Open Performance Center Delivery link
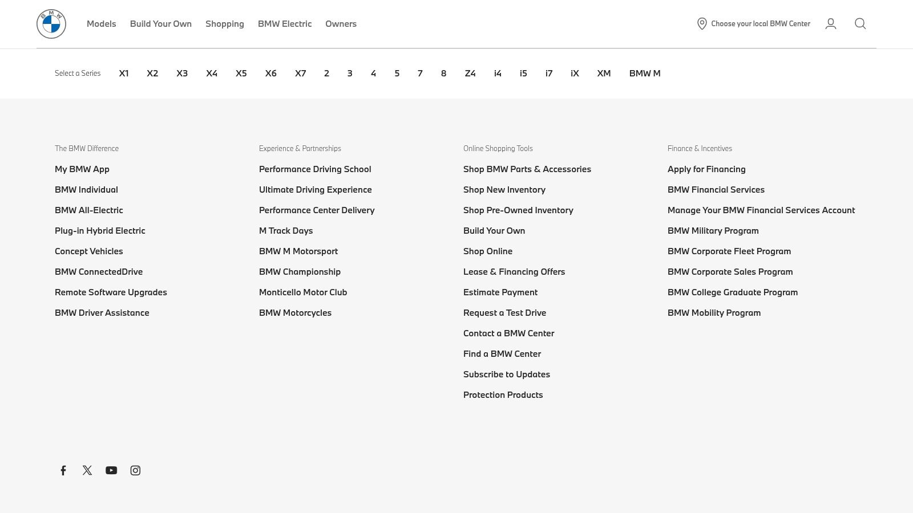 (x=317, y=210)
